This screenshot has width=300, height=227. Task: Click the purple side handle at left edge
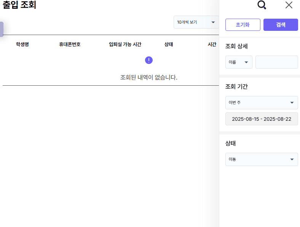2,29
